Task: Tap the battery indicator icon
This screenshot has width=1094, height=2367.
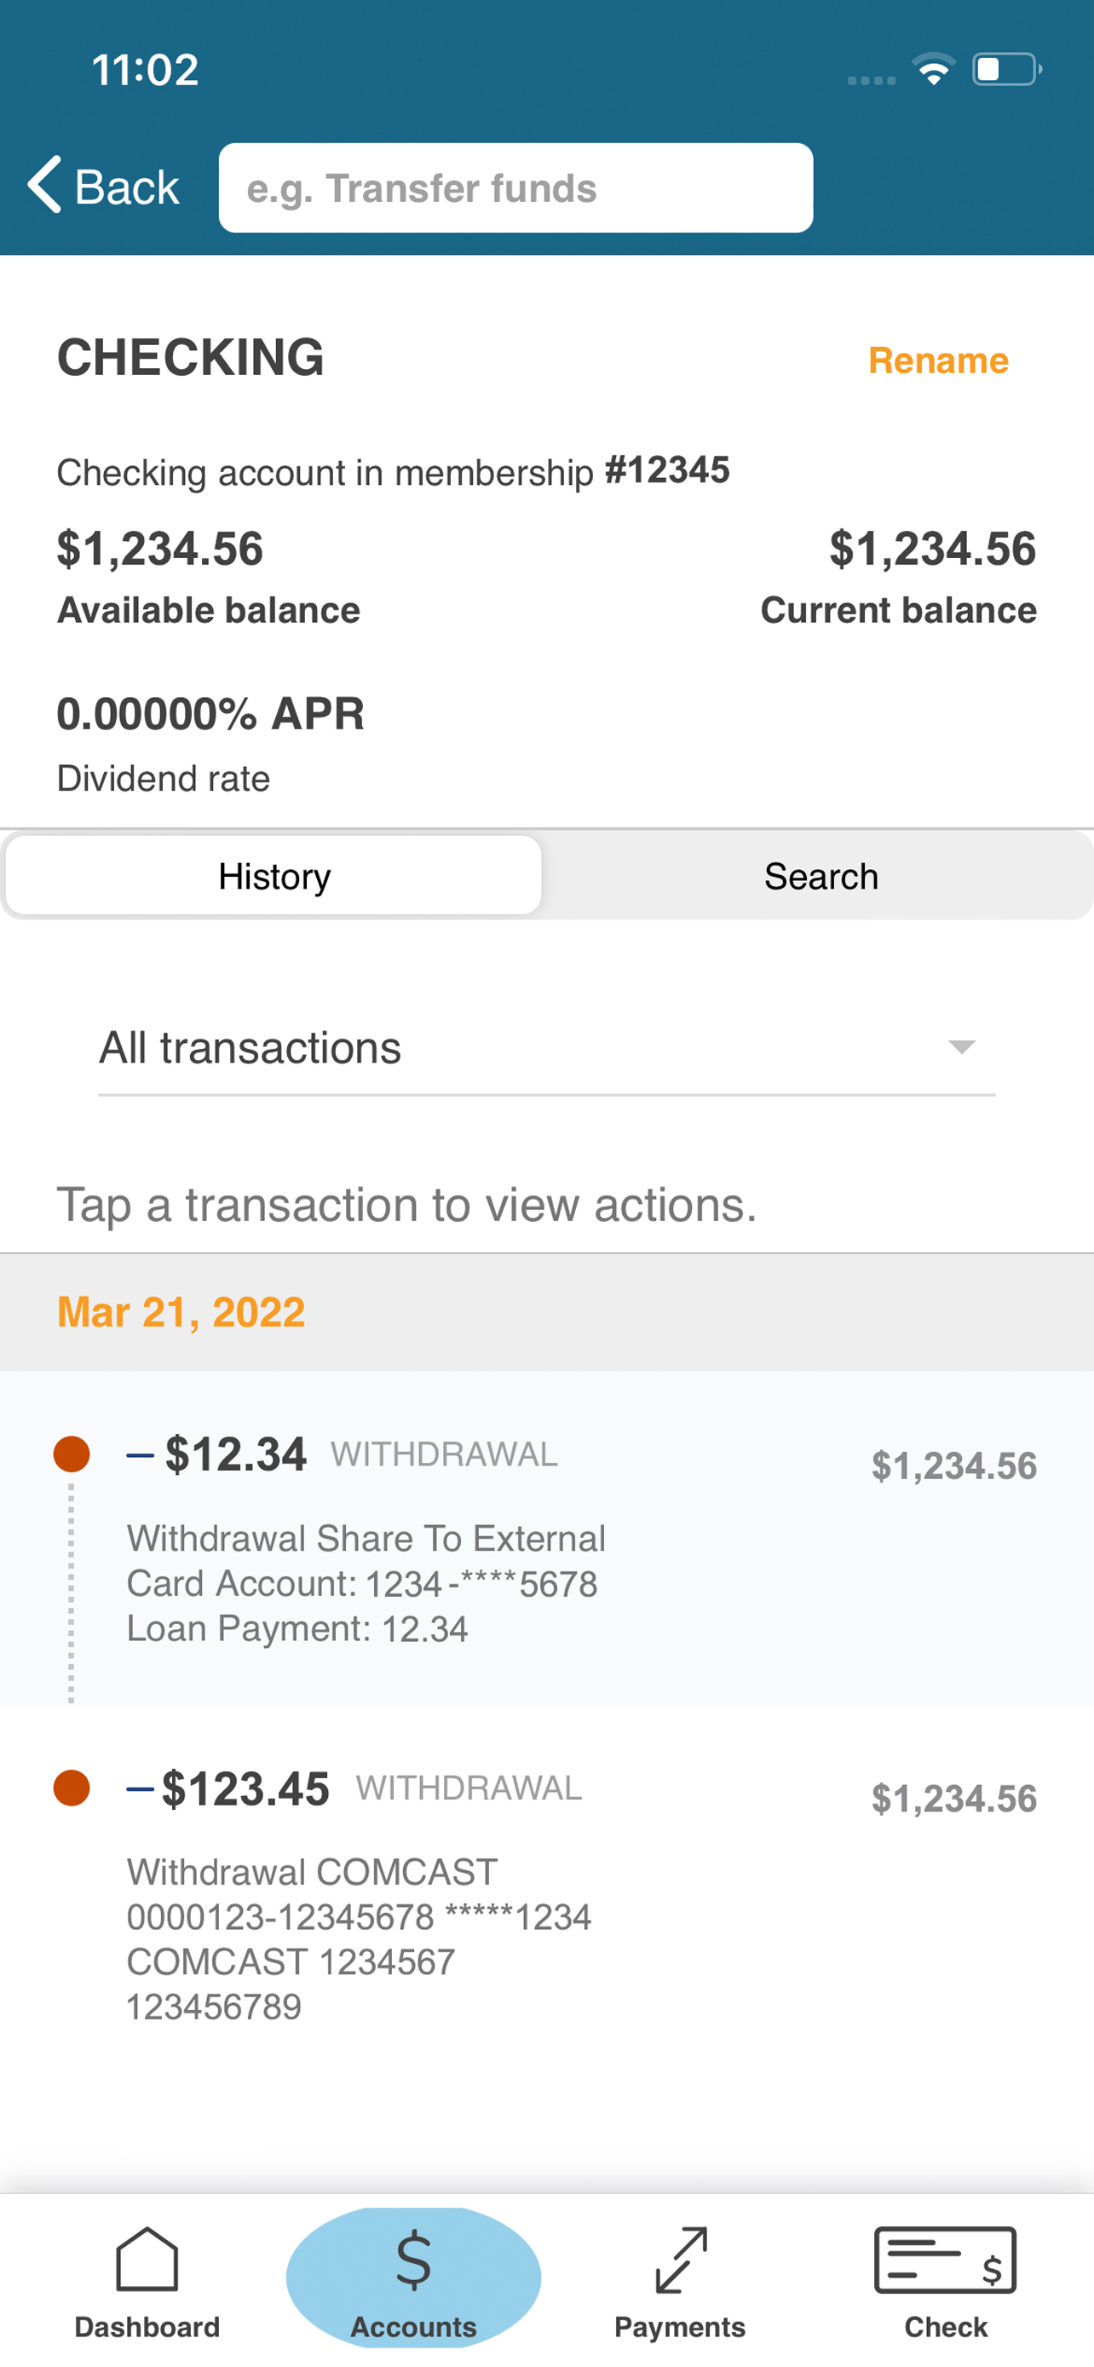Action: pyautogui.click(x=1007, y=70)
